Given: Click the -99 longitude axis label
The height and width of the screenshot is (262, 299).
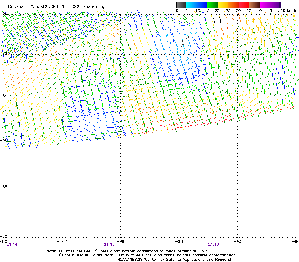Looking at the screenshot, I should coord(120,241).
